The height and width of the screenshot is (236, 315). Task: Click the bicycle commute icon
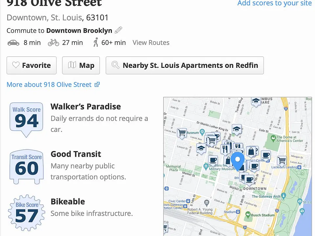pos(53,43)
